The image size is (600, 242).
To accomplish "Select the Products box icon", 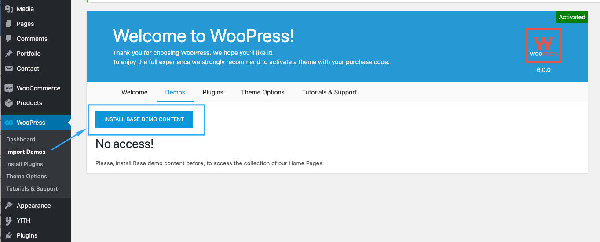I will coord(9,103).
